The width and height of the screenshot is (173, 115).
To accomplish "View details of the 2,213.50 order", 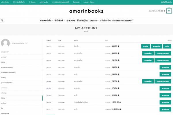I will click(165, 109).
